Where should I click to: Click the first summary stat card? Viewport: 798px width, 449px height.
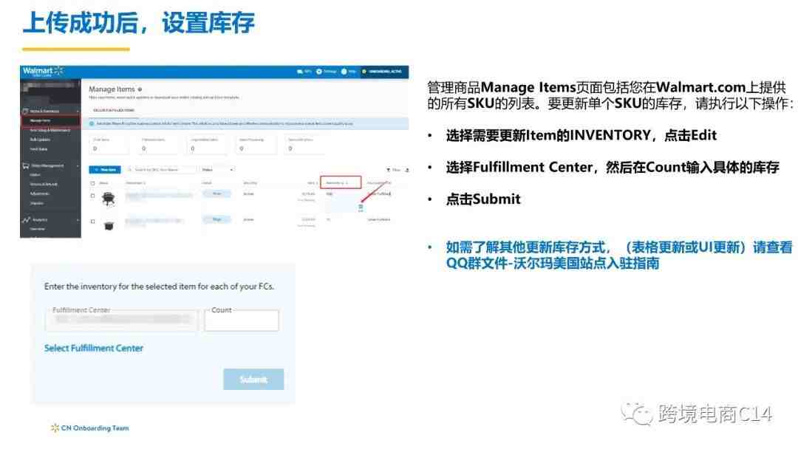[108, 145]
